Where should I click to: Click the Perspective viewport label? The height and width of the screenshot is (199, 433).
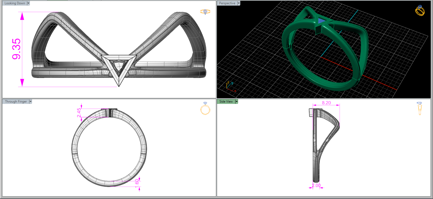click(227, 3)
